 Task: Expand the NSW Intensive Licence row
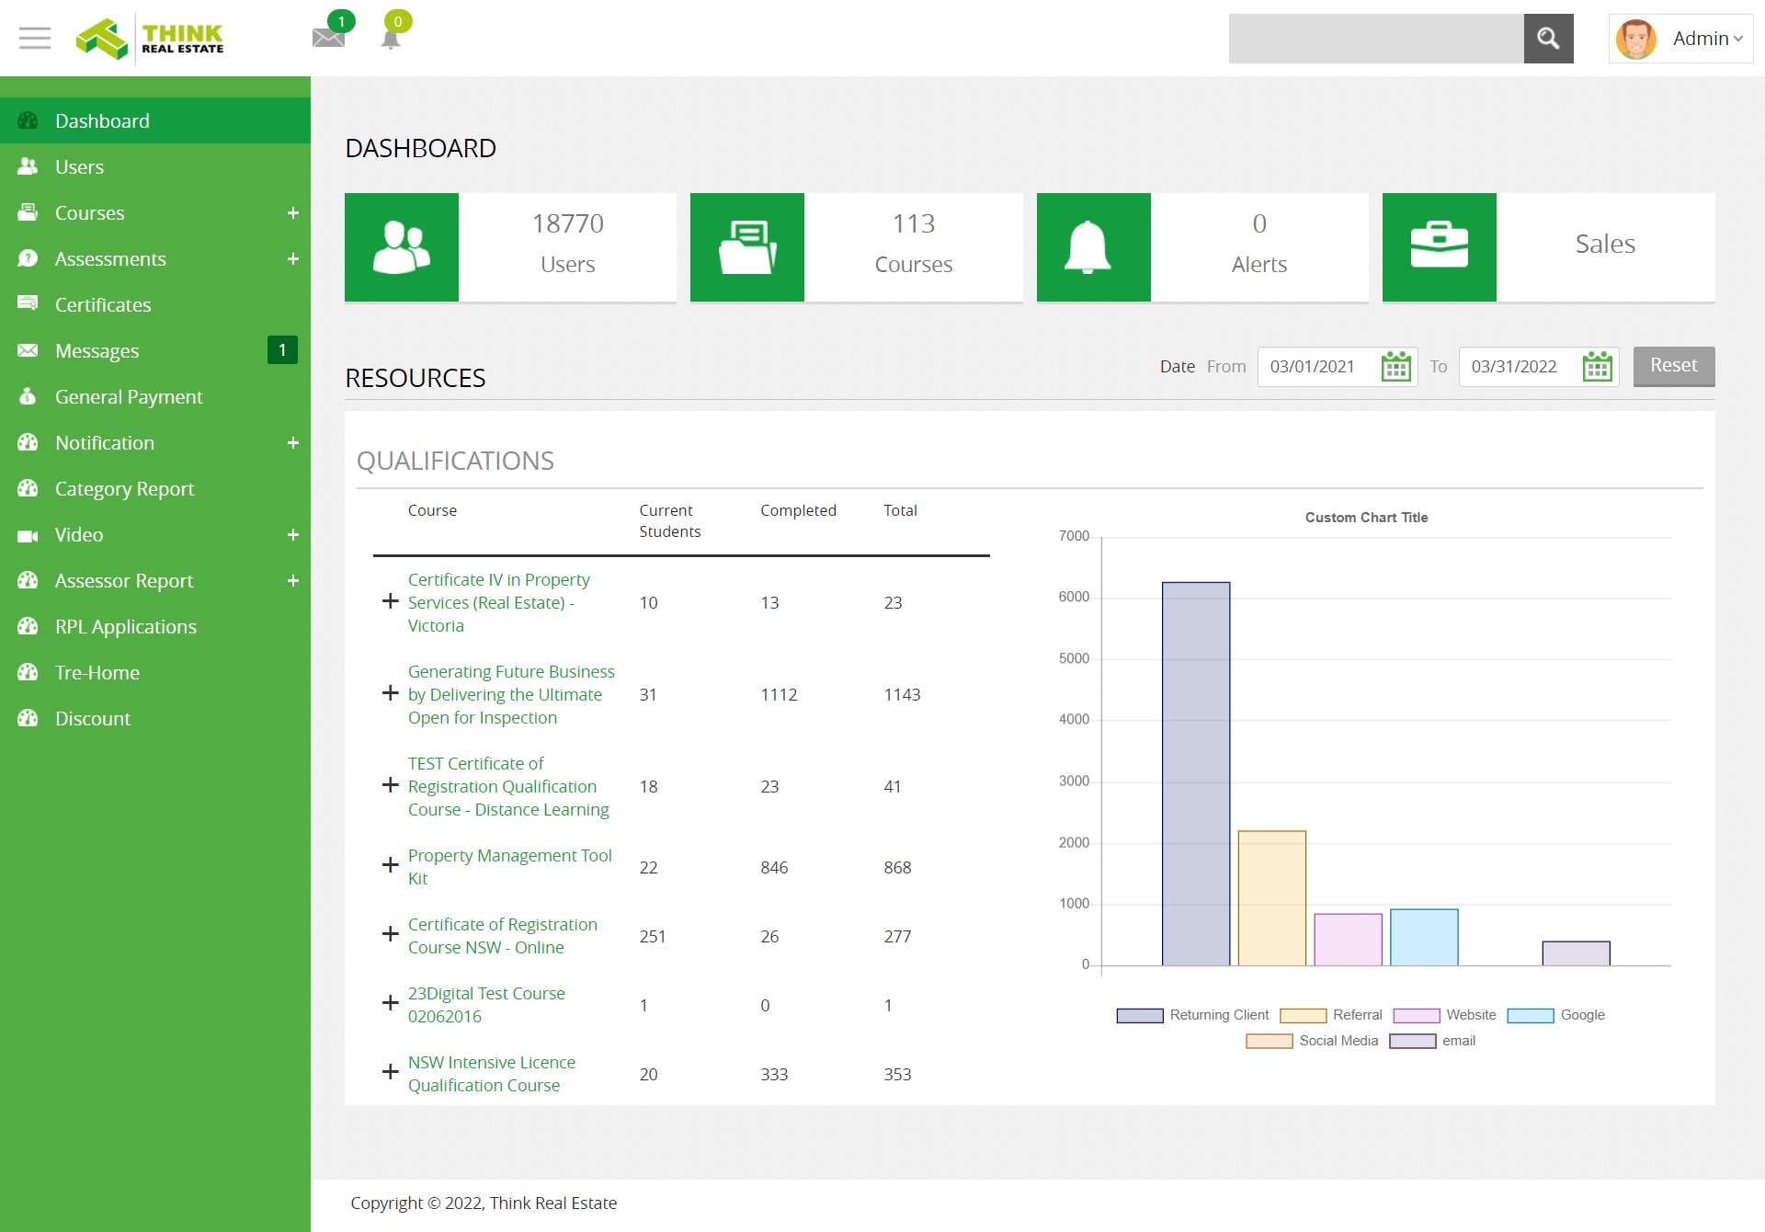(x=390, y=1072)
